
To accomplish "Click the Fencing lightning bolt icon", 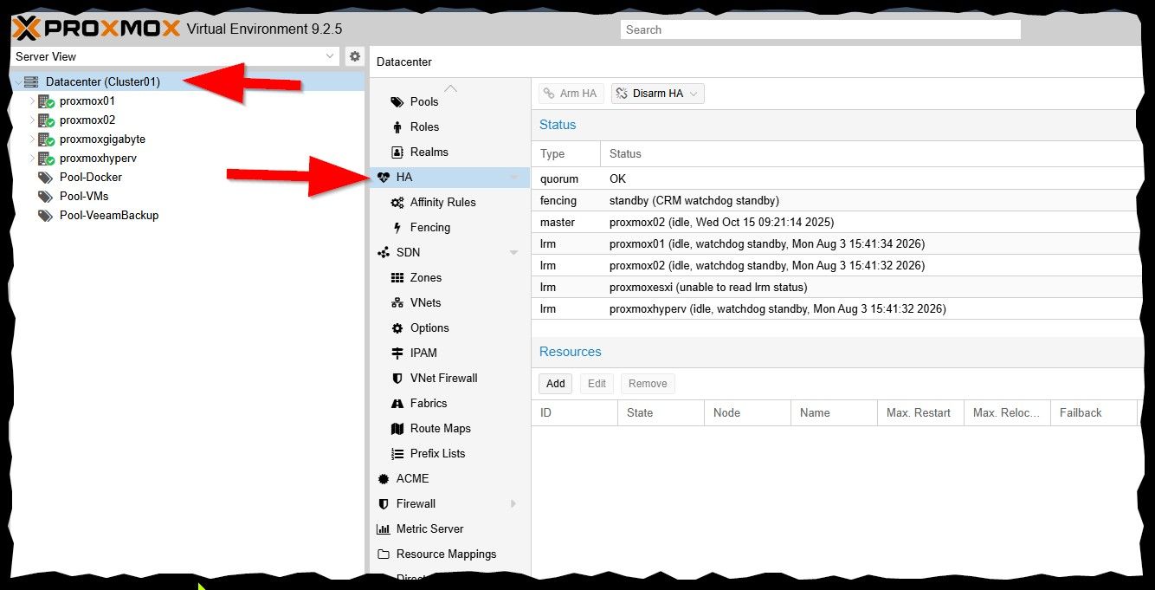I will point(397,228).
